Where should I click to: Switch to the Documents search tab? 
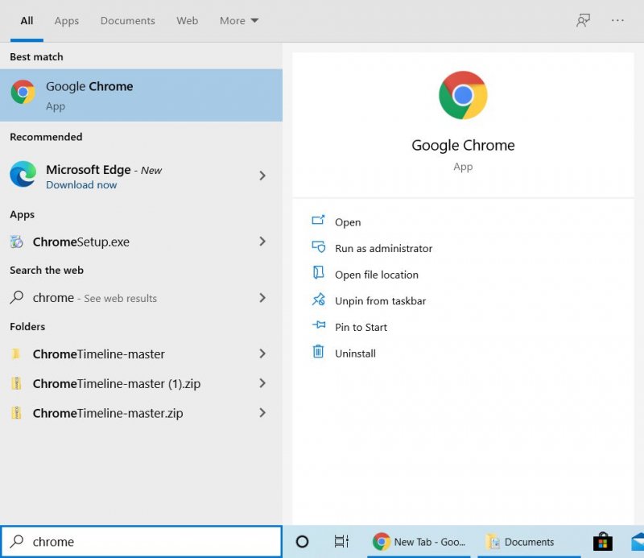point(127,21)
